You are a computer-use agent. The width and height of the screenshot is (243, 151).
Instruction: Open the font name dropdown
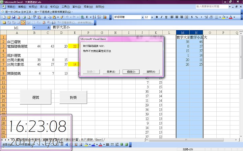(x=142, y=17)
